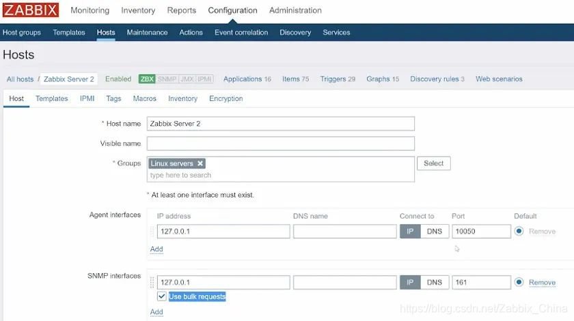The width and height of the screenshot is (574, 321).
Task: Select Default radio for SNMP interface
Action: pos(519,282)
